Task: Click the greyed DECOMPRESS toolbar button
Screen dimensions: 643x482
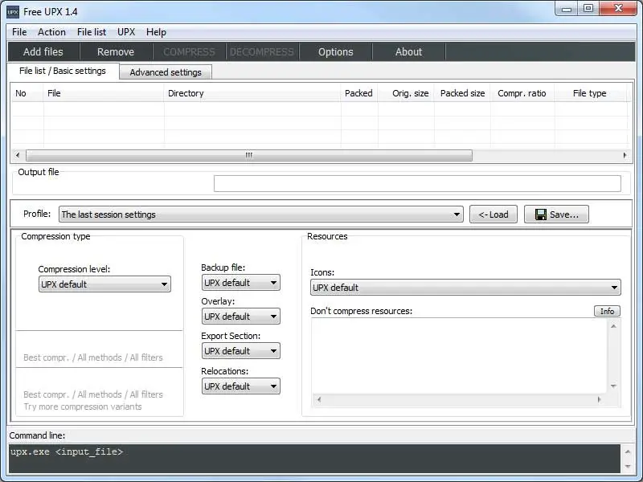Action: (x=262, y=51)
